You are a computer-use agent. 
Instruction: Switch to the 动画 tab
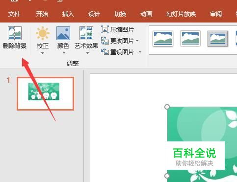click(146, 14)
